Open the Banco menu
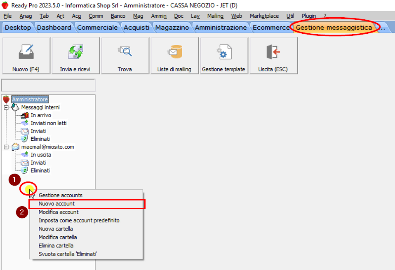 [118, 16]
